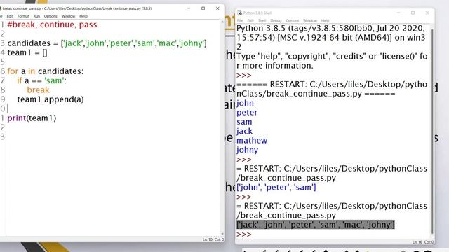Click the 'break' keyword in editor
This screenshot has height=252, width=449.
pos(38,90)
